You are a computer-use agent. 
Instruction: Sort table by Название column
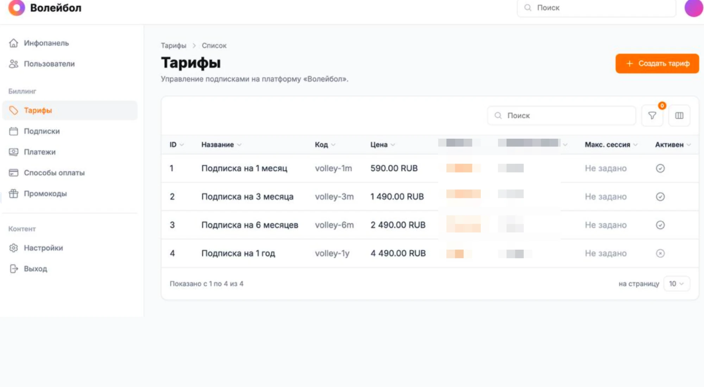[221, 144]
